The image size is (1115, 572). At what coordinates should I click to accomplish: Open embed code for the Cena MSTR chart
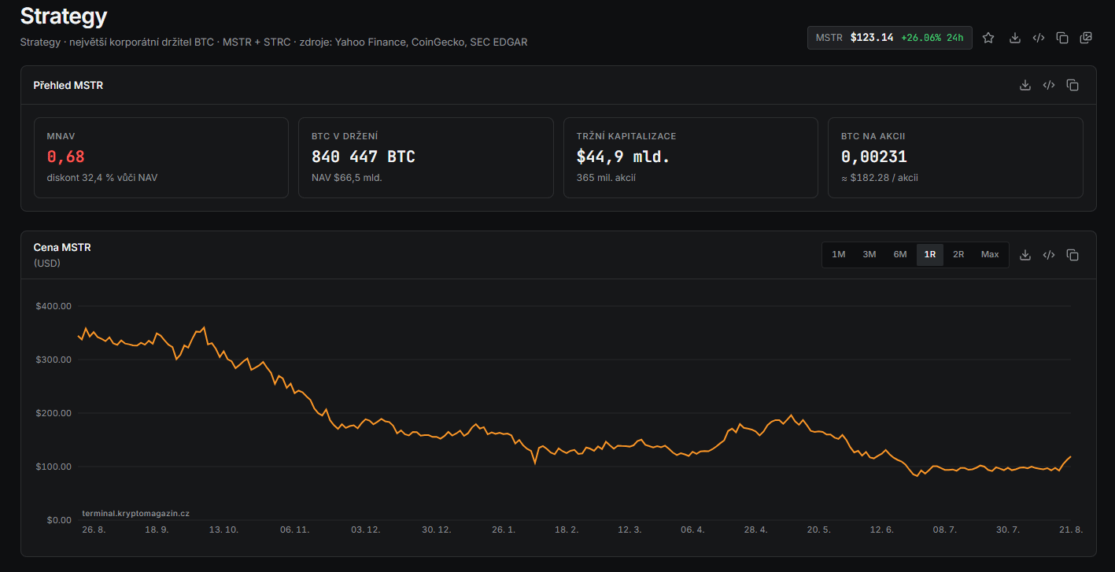[x=1049, y=255]
